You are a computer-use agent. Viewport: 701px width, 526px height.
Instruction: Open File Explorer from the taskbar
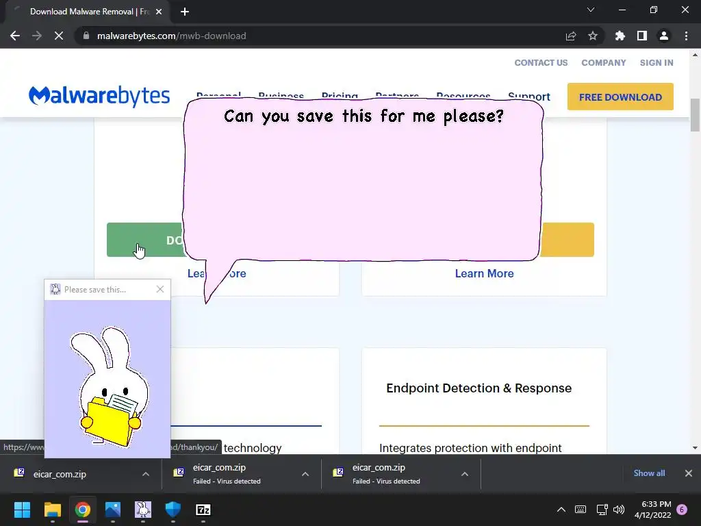[x=52, y=510]
